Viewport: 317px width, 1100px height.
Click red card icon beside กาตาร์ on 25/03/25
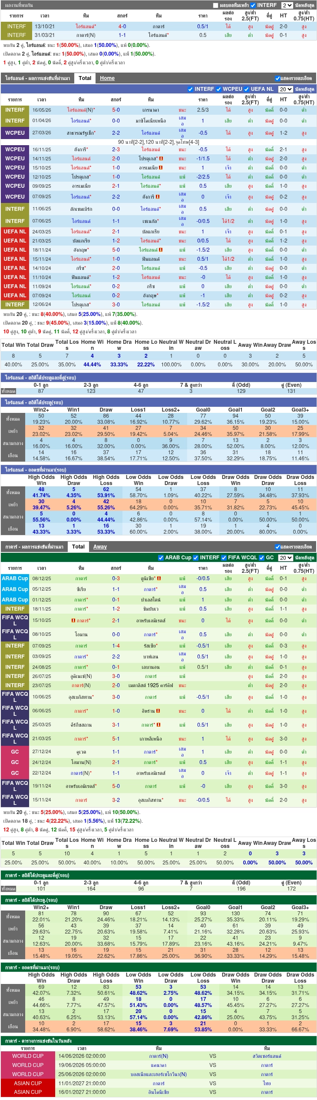coord(158,725)
